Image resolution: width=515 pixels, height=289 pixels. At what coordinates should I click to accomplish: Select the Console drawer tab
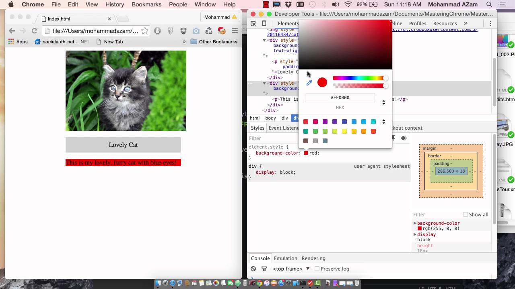pyautogui.click(x=260, y=258)
